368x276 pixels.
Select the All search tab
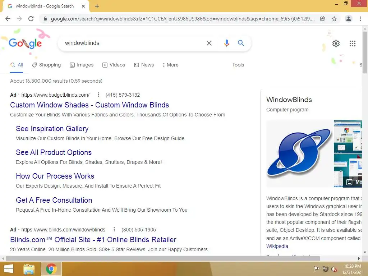tap(17, 65)
